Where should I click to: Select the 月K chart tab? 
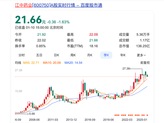point(90,55)
